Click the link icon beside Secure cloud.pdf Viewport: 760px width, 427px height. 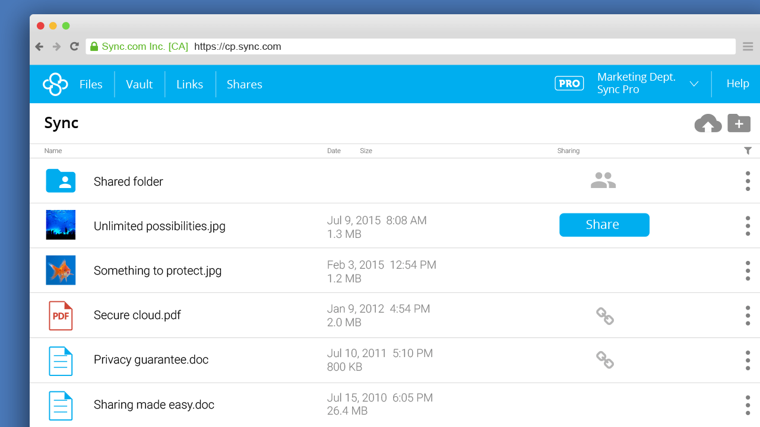[x=604, y=316]
